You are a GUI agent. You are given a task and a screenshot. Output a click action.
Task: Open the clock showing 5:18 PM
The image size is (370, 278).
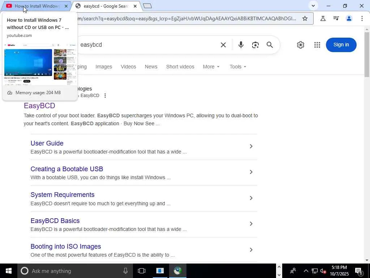click(x=339, y=271)
